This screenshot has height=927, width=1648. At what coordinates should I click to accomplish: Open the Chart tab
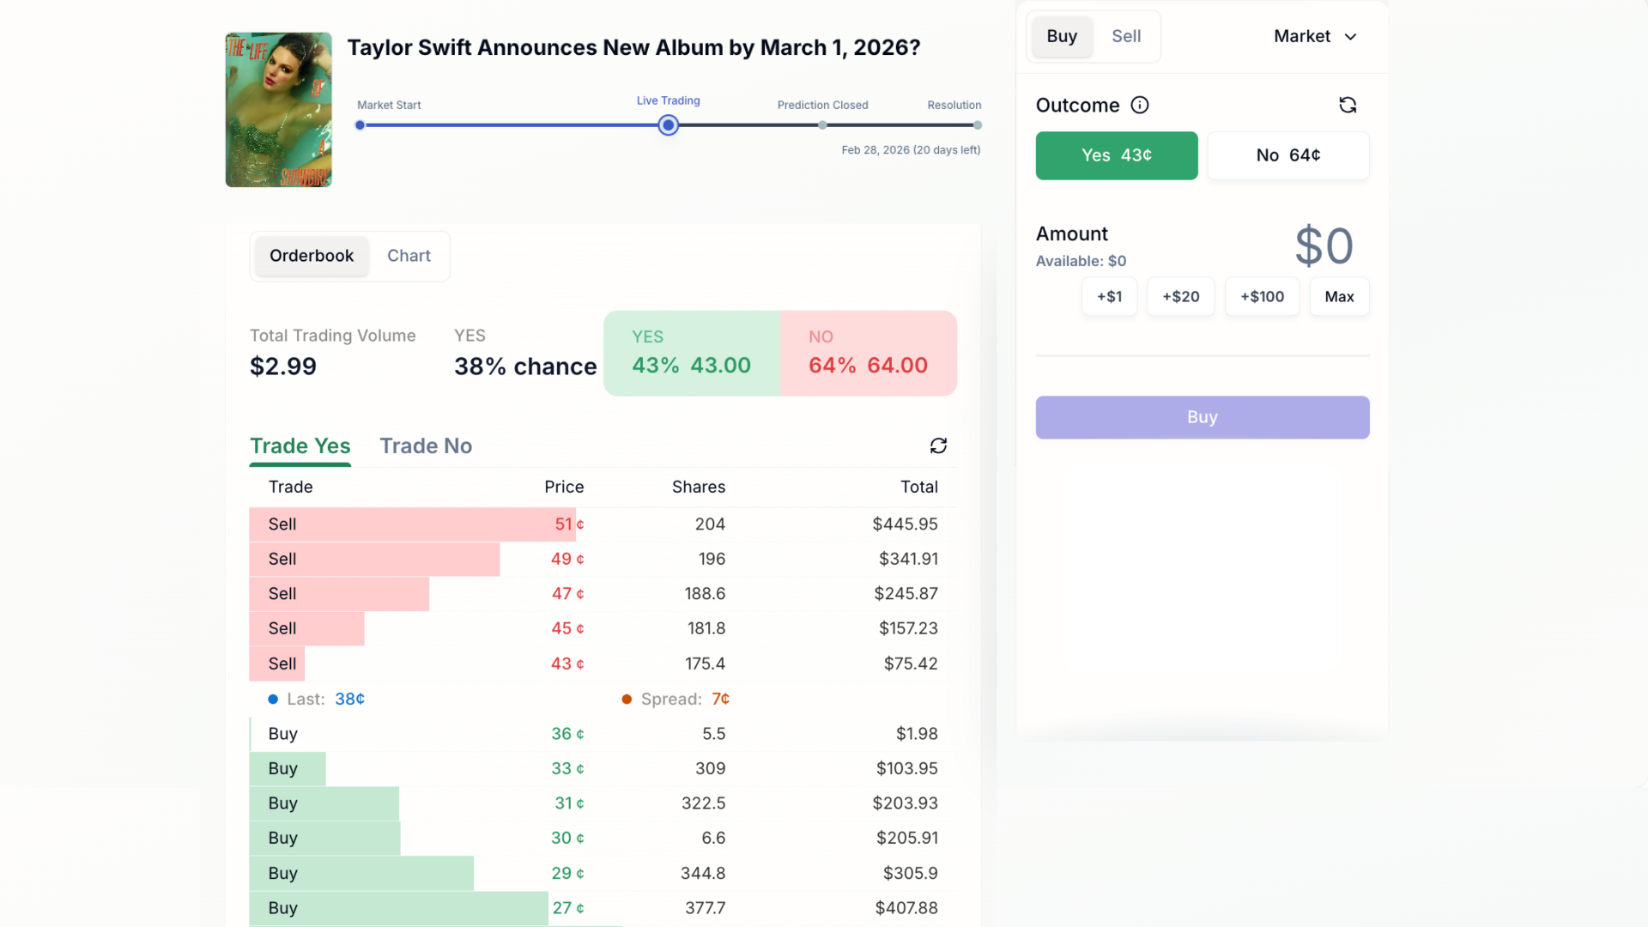tap(409, 256)
